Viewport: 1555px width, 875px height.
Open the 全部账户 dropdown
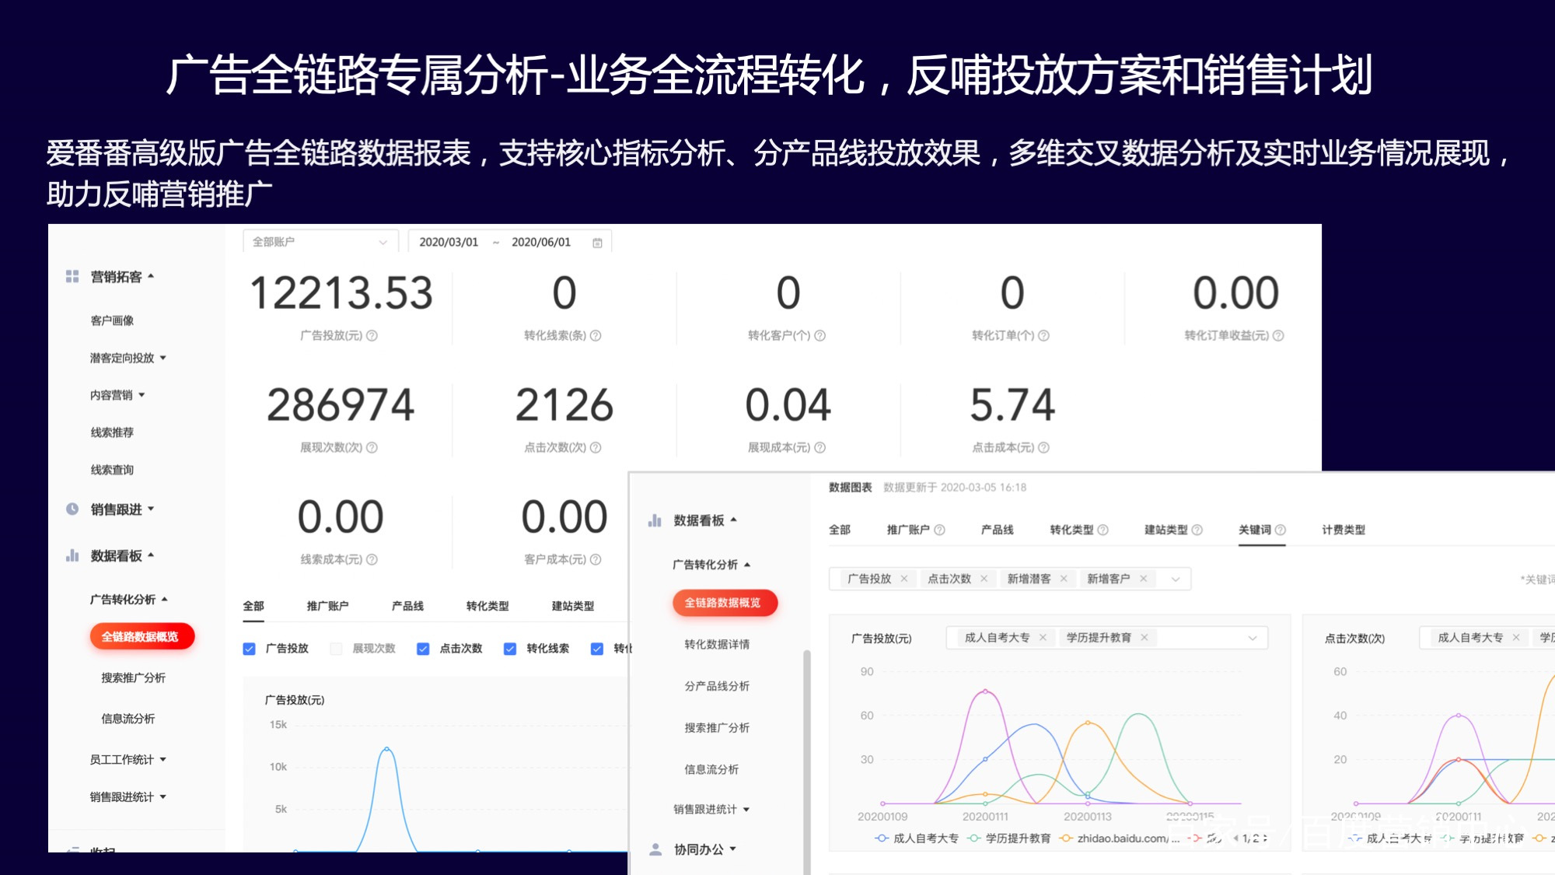point(320,242)
